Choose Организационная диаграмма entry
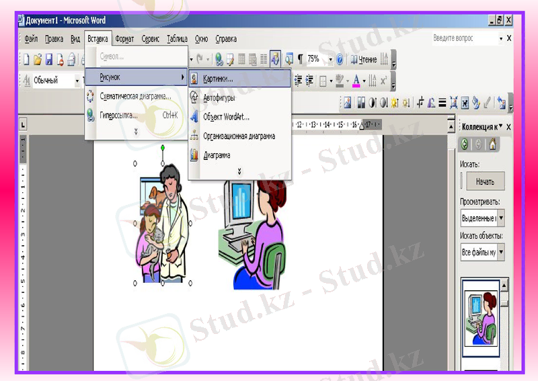The height and width of the screenshot is (381, 538). click(239, 136)
